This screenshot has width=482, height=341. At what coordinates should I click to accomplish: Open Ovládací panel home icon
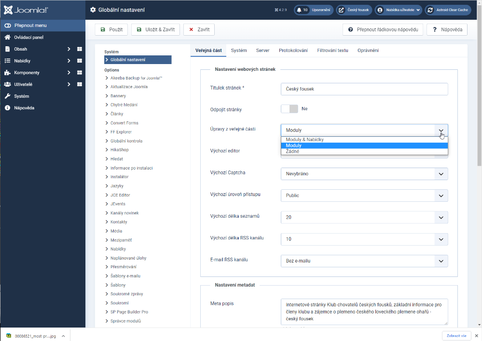pos(8,37)
